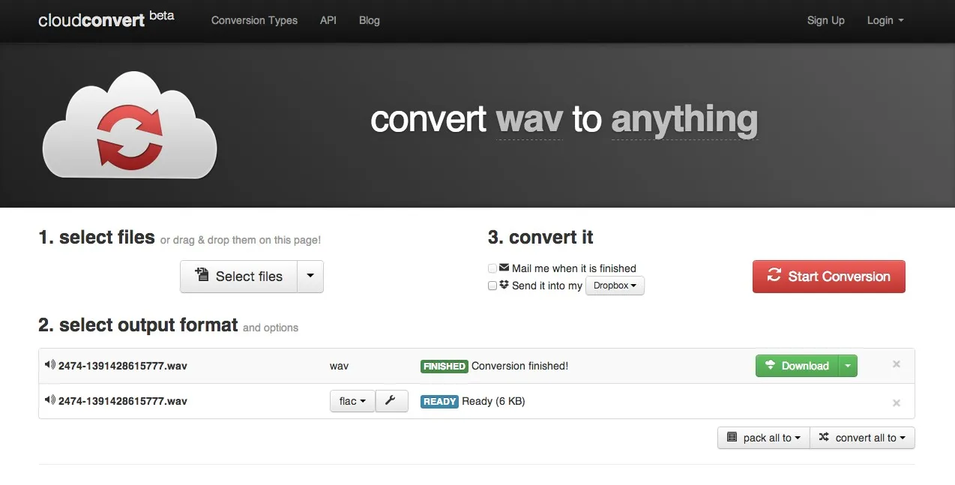Click speaker icon of the finished wav file
This screenshot has height=485, width=955.
click(50, 365)
